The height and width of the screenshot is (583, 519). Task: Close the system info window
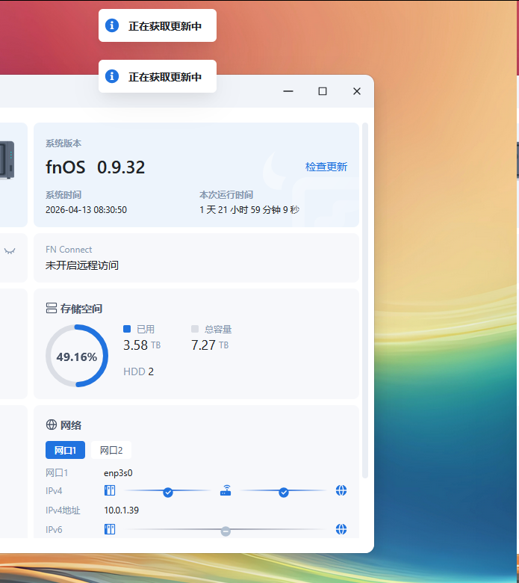357,91
